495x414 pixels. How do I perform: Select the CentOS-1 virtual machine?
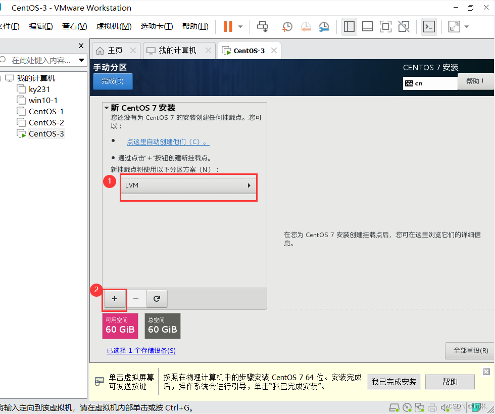tap(46, 112)
